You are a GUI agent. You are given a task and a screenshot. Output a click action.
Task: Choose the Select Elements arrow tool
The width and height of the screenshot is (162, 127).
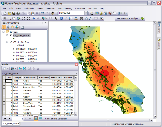point(56,18)
